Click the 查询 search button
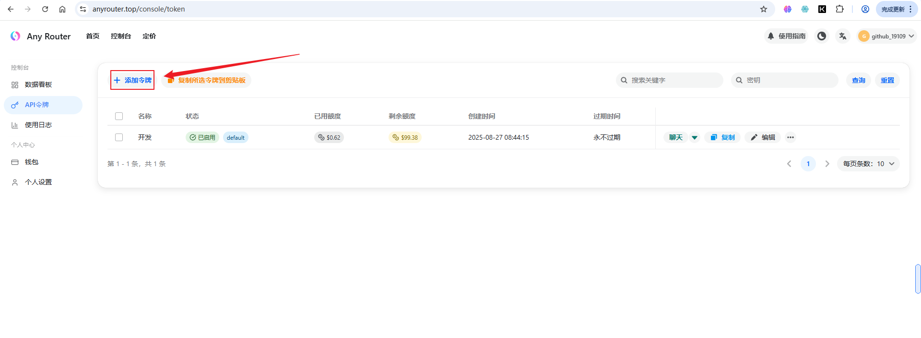The height and width of the screenshot is (338, 921). [x=859, y=80]
